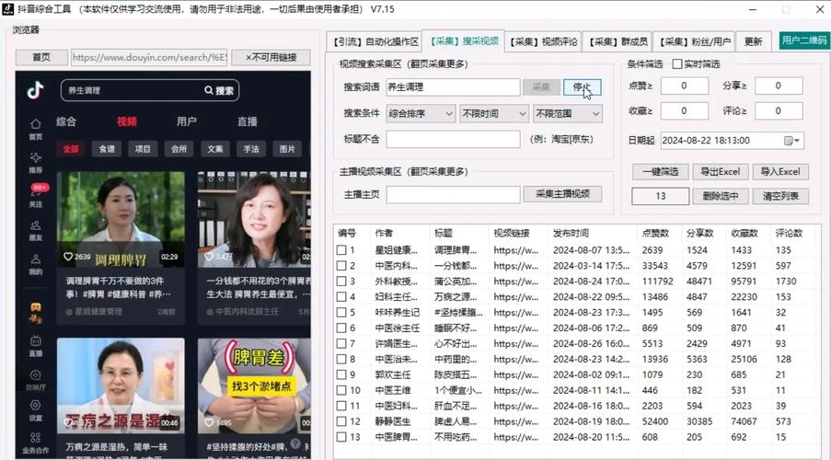The image size is (831, 460).
Task: Check row 3 checkbox for 外科教授
Action: pyautogui.click(x=341, y=282)
